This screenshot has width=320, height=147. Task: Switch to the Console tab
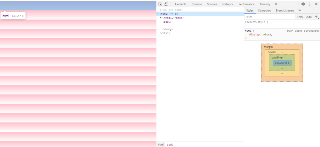click(x=196, y=4)
